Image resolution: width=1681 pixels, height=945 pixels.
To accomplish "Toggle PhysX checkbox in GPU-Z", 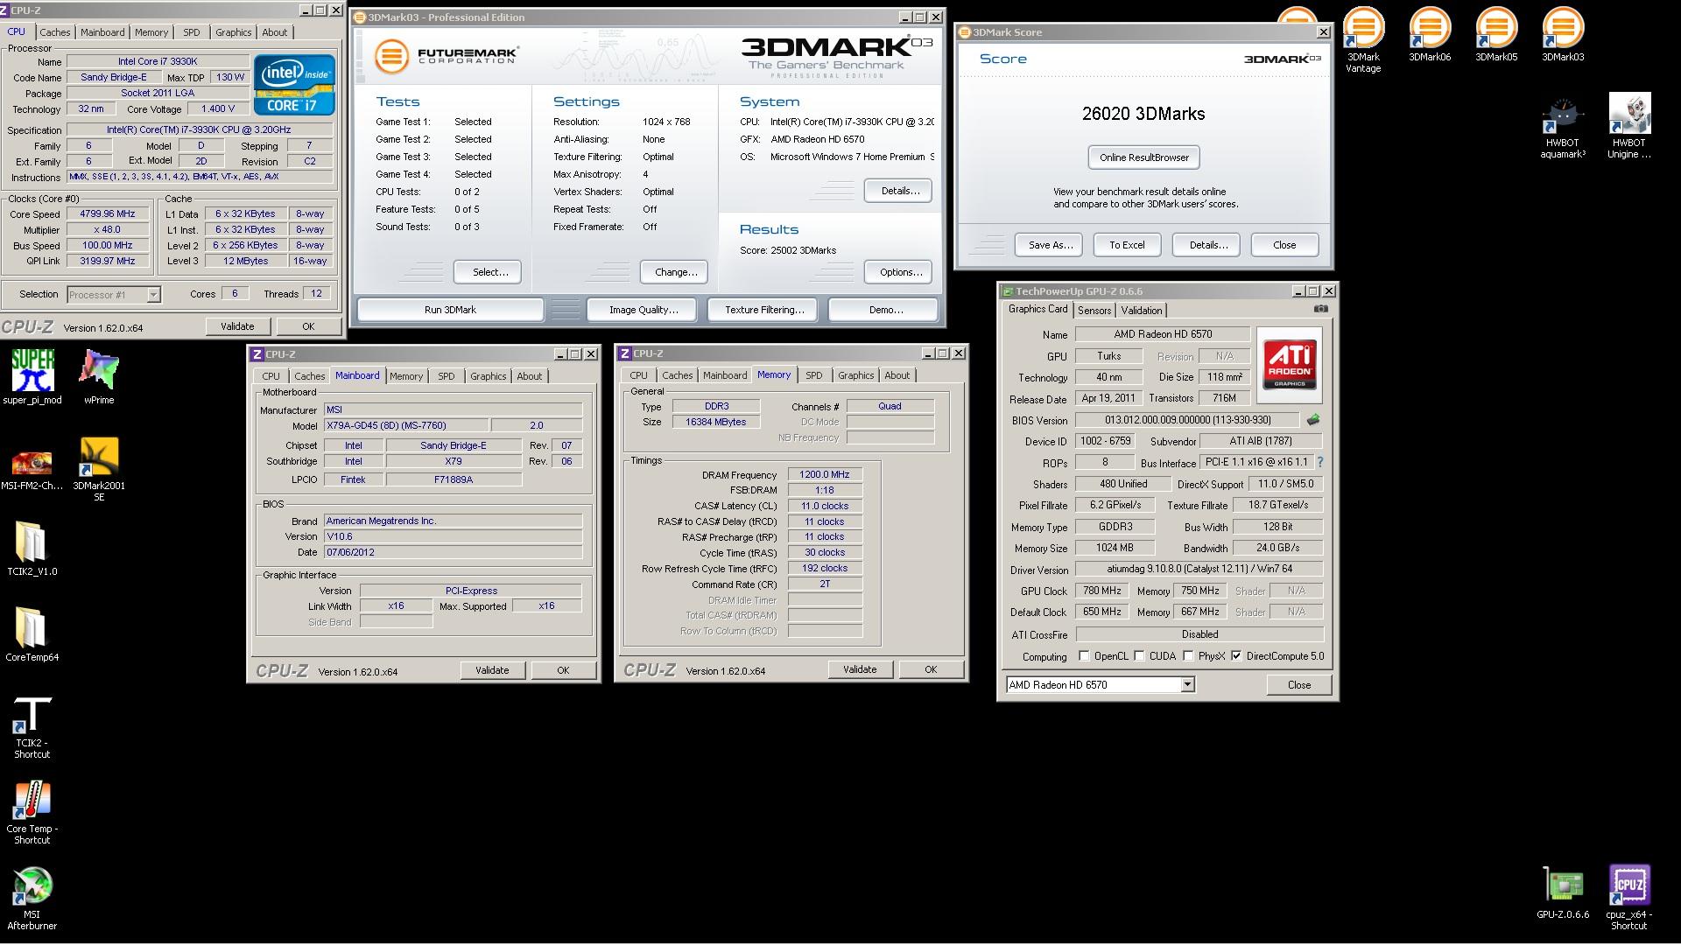I will click(1188, 655).
